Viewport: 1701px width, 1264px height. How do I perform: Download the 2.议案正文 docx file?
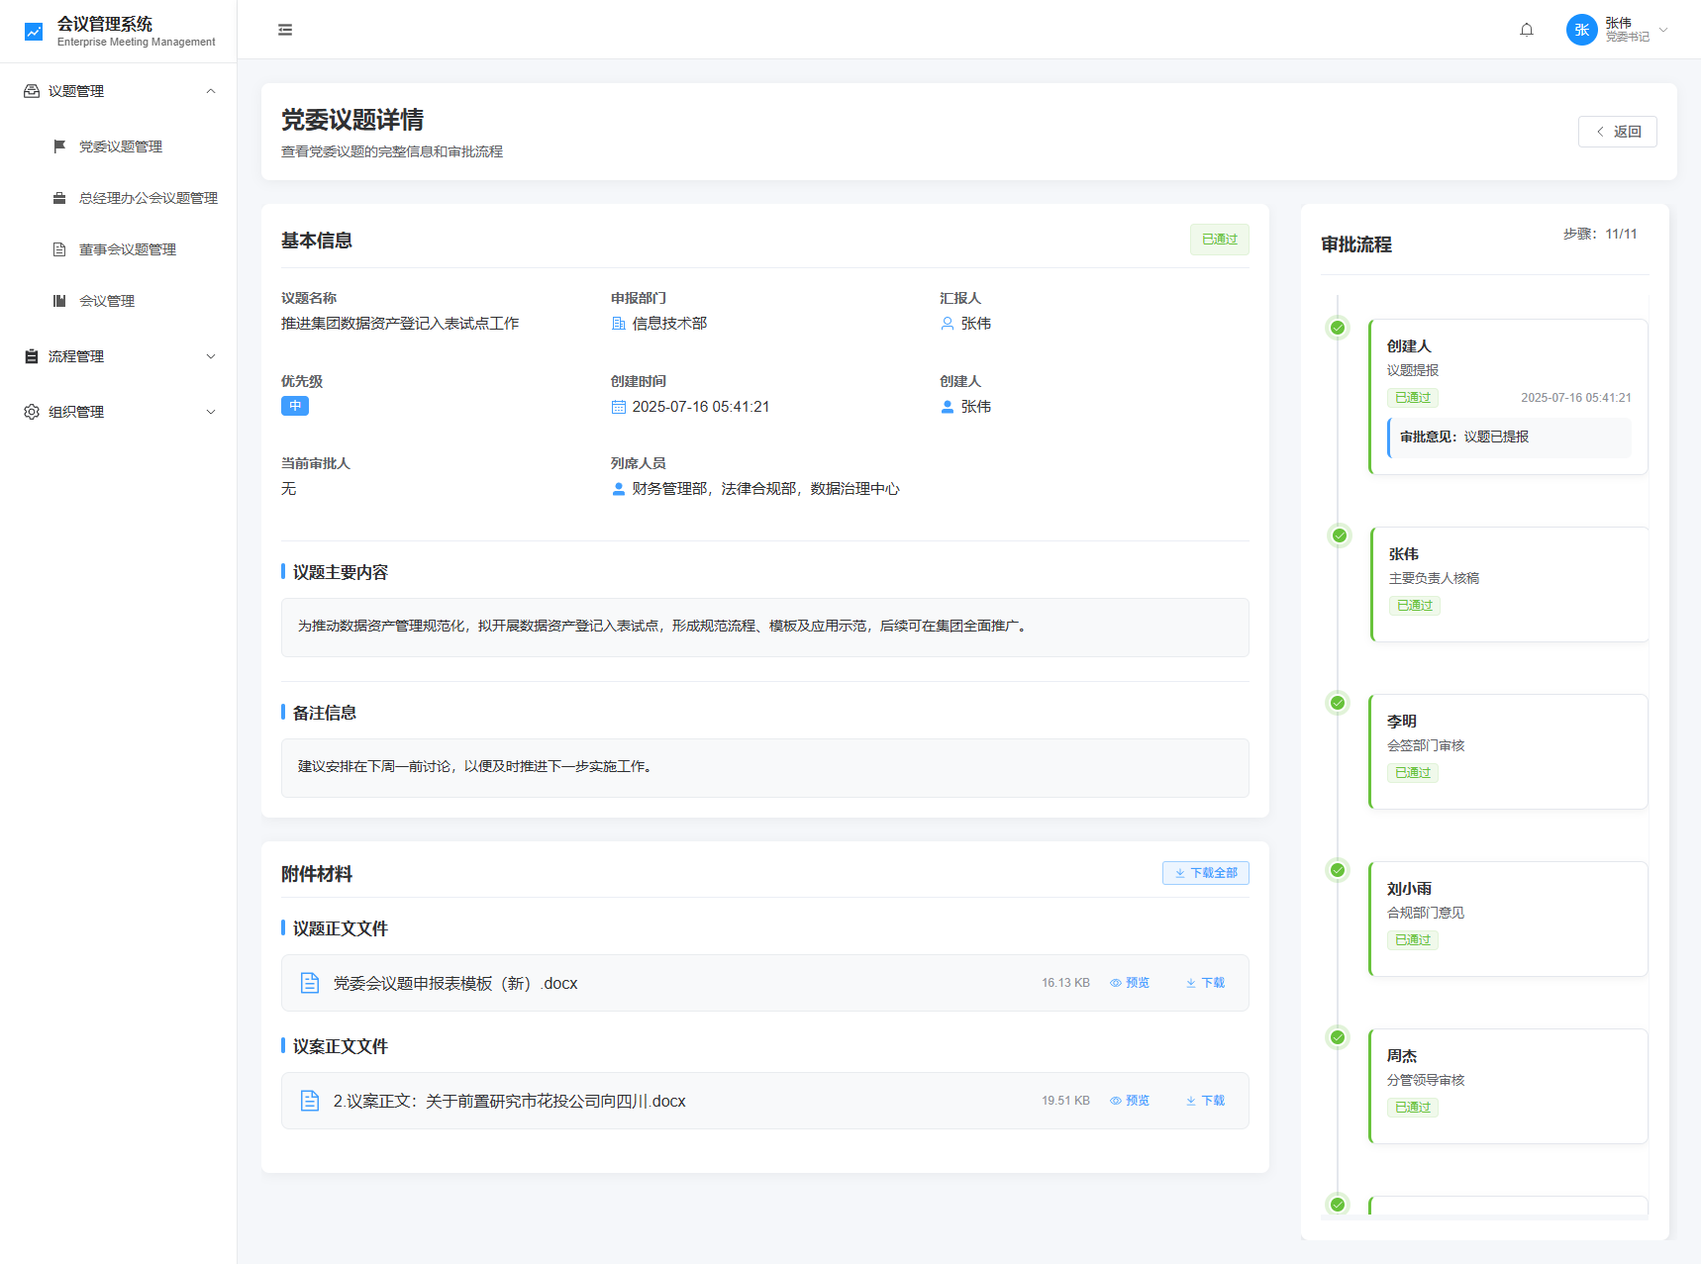(x=1204, y=1100)
